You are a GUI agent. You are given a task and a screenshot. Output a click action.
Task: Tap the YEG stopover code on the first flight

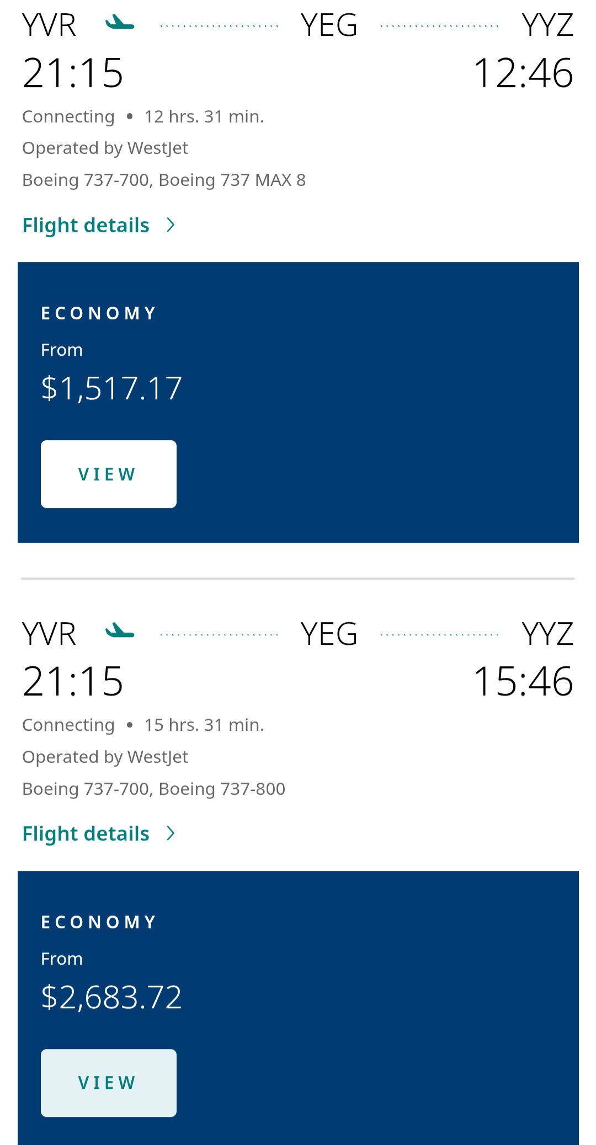329,25
